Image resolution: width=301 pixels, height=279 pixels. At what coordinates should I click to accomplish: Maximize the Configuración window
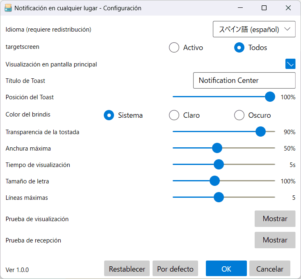pos(264,8)
